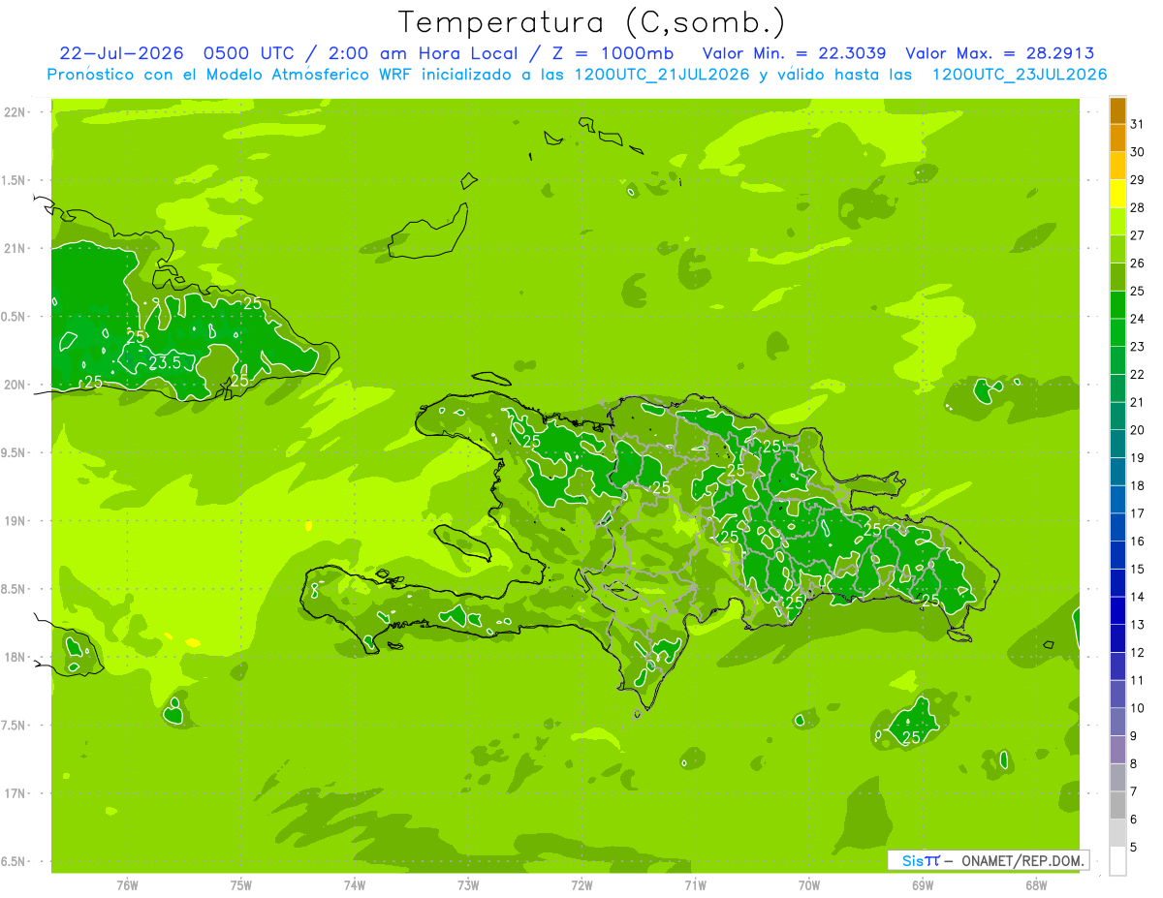The width and height of the screenshot is (1163, 898).
Task: Click the legend swatch between 22 and 23
Action: point(1117,360)
